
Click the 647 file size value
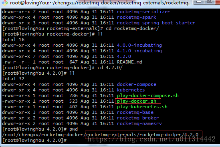[x=73, y=62]
